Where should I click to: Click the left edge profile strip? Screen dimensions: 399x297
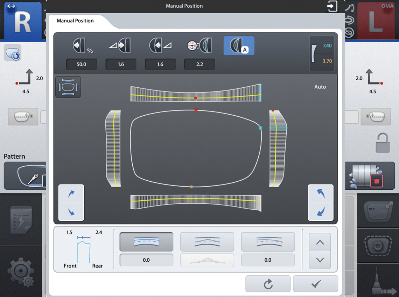click(x=113, y=148)
